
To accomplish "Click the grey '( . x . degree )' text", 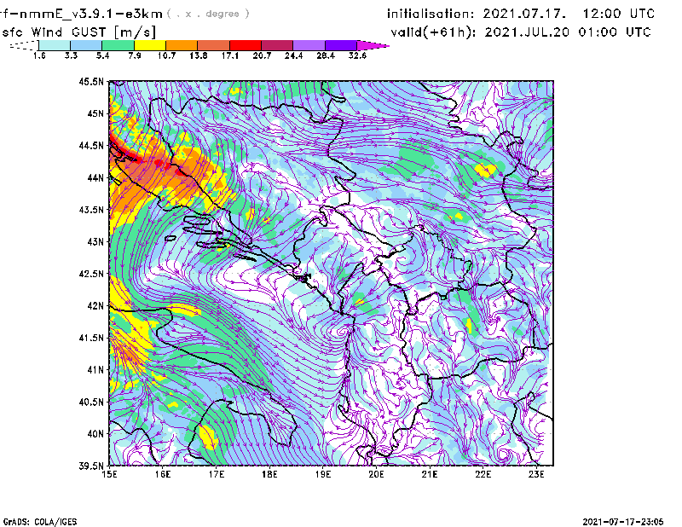I will point(208,14).
